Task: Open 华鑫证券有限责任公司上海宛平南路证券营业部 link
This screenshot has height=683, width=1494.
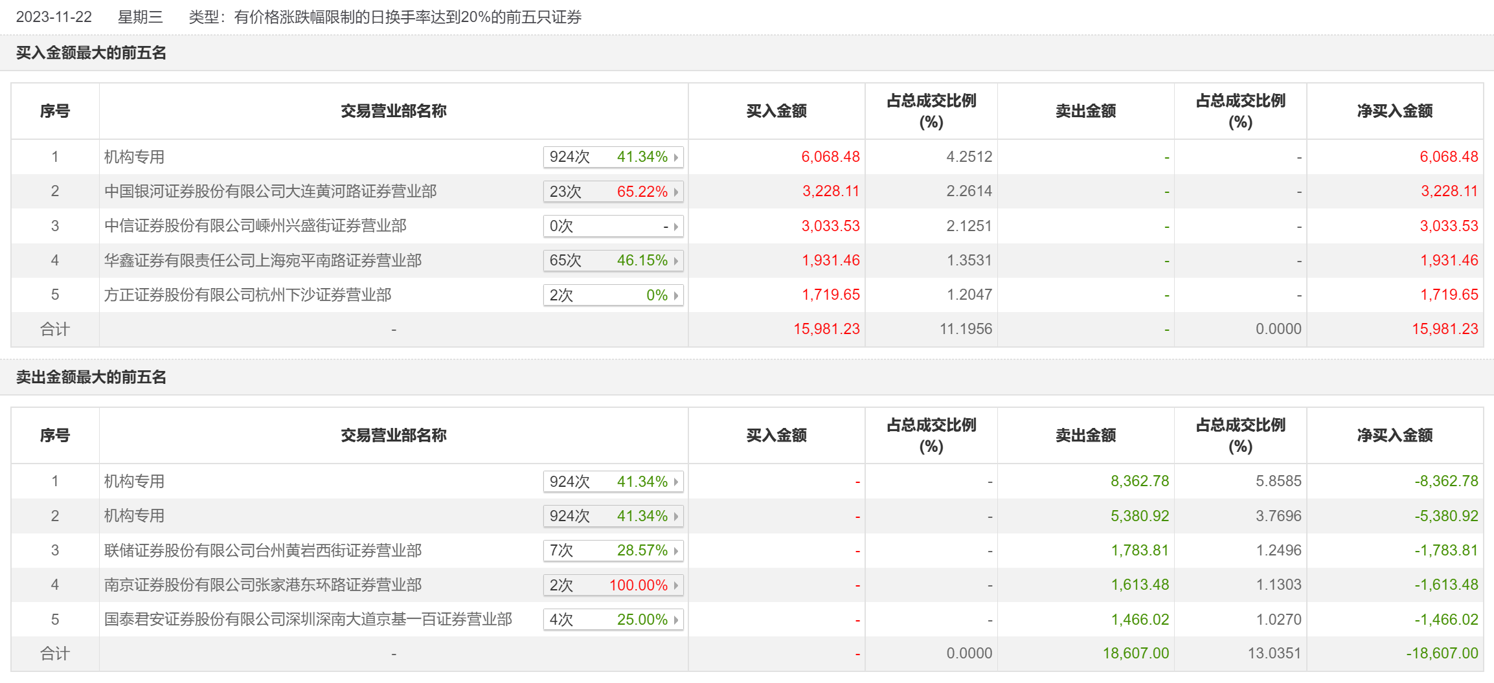Action: (x=263, y=261)
